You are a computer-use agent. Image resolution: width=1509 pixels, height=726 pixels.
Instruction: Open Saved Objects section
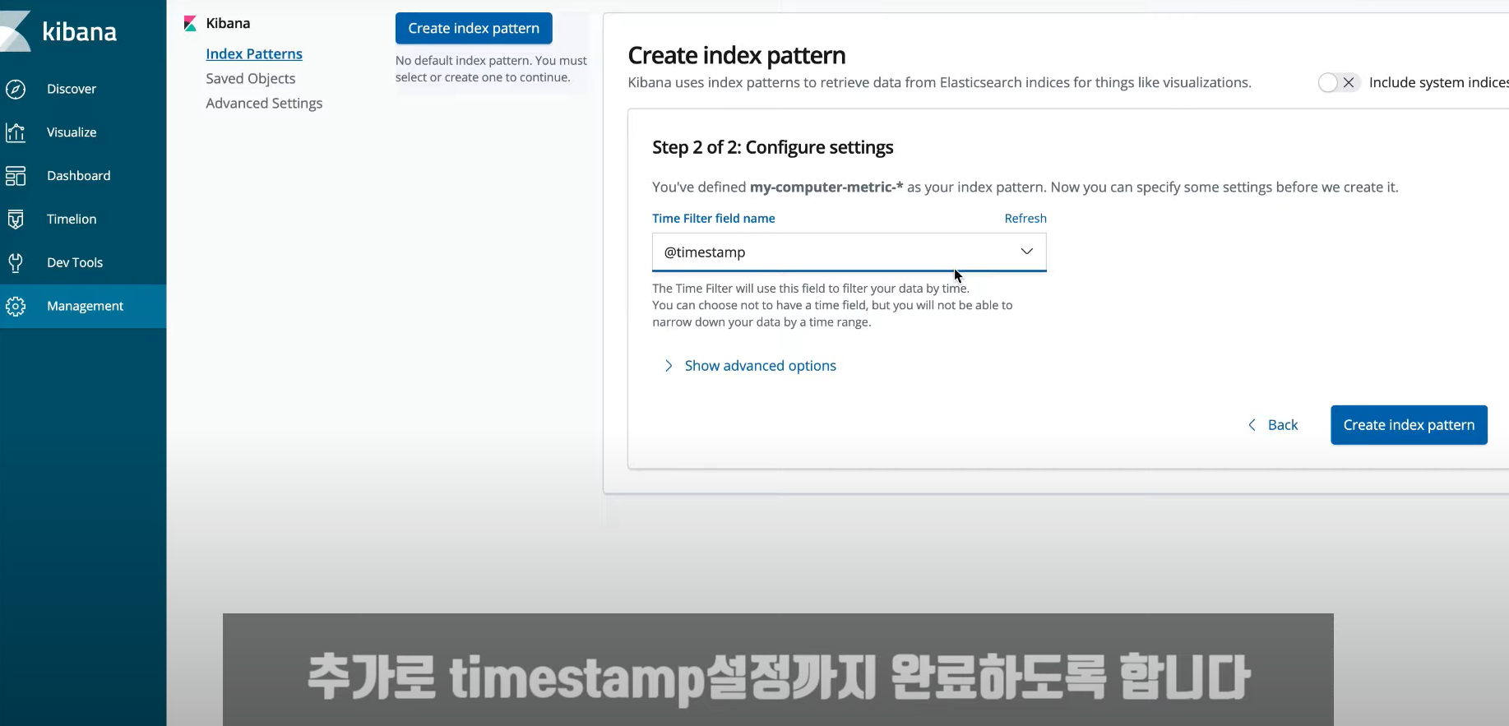coord(250,79)
